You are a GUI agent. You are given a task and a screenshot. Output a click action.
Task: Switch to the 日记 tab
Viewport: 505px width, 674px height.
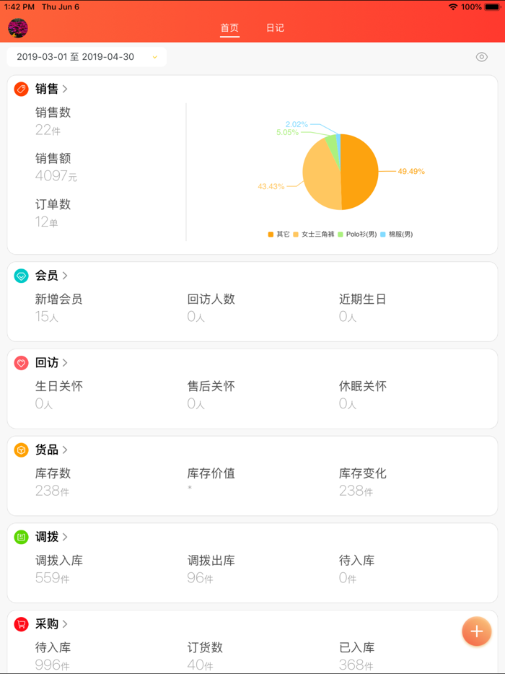tap(275, 28)
